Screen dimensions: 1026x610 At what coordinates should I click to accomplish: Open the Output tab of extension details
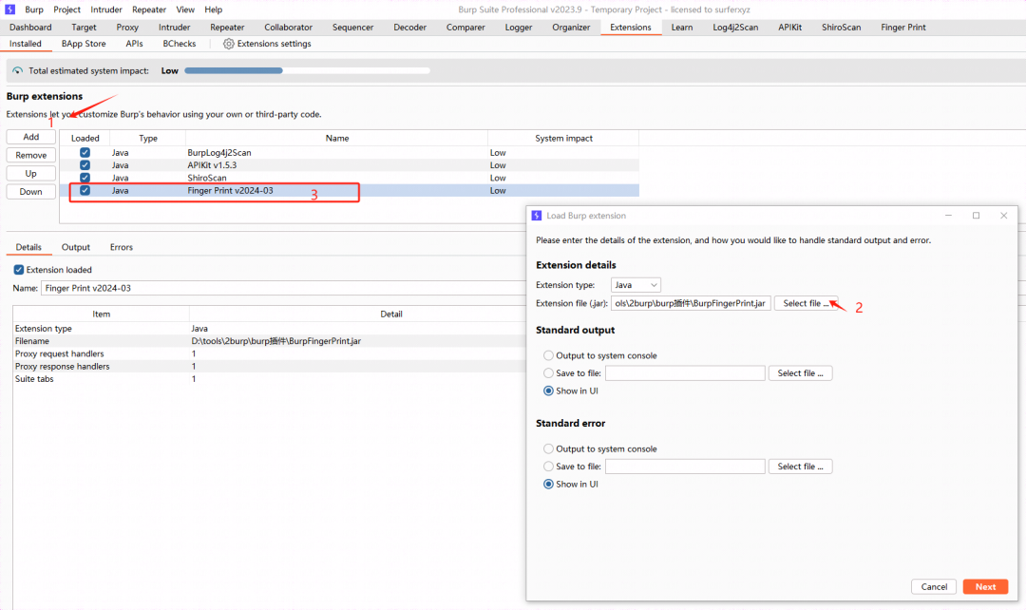click(x=76, y=247)
